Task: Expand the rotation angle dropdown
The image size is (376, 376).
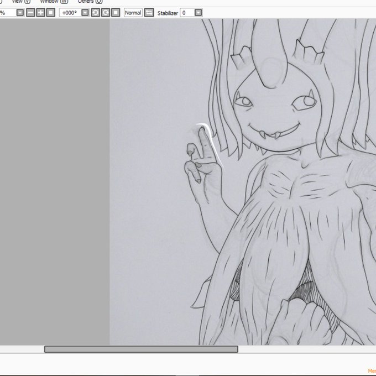Action: (85, 13)
